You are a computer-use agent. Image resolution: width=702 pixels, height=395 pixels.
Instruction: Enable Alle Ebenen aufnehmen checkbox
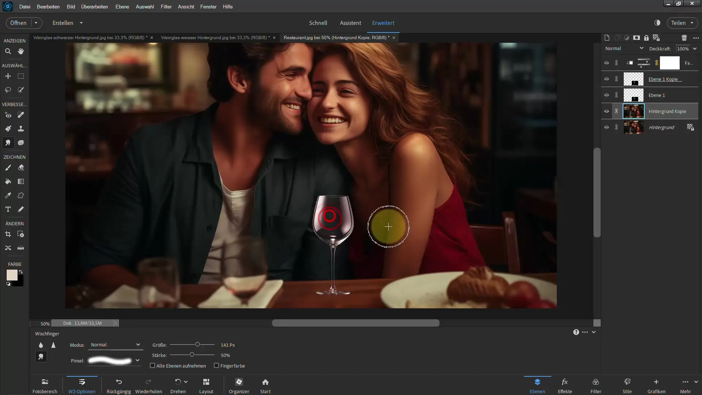point(153,365)
